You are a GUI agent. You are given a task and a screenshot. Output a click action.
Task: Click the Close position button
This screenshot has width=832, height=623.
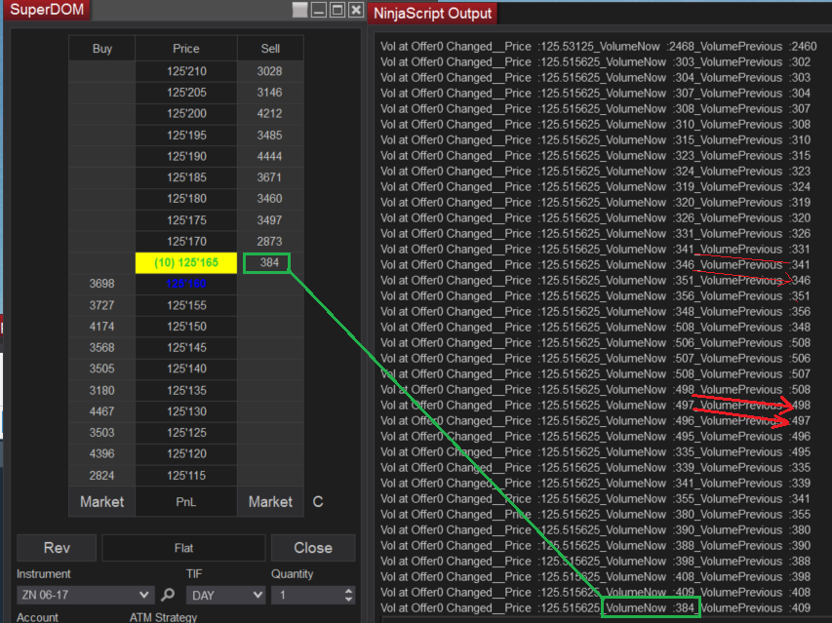313,548
